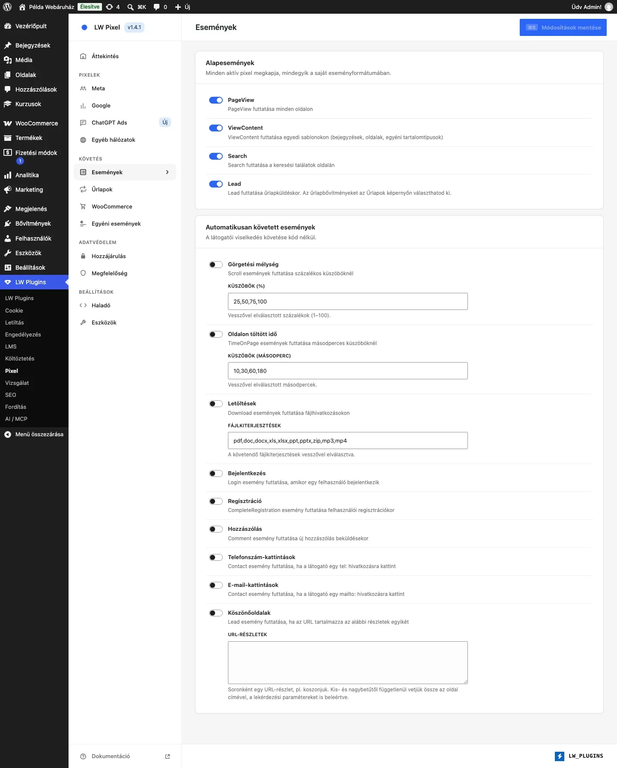This screenshot has height=768, width=617.
Task: Select the SEO submenu entry
Action: click(x=11, y=395)
